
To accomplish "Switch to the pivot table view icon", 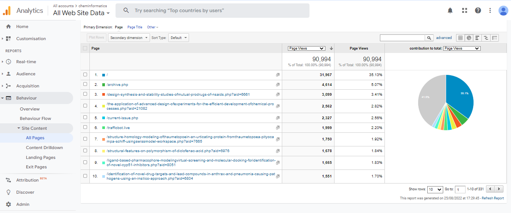I will coord(494,38).
